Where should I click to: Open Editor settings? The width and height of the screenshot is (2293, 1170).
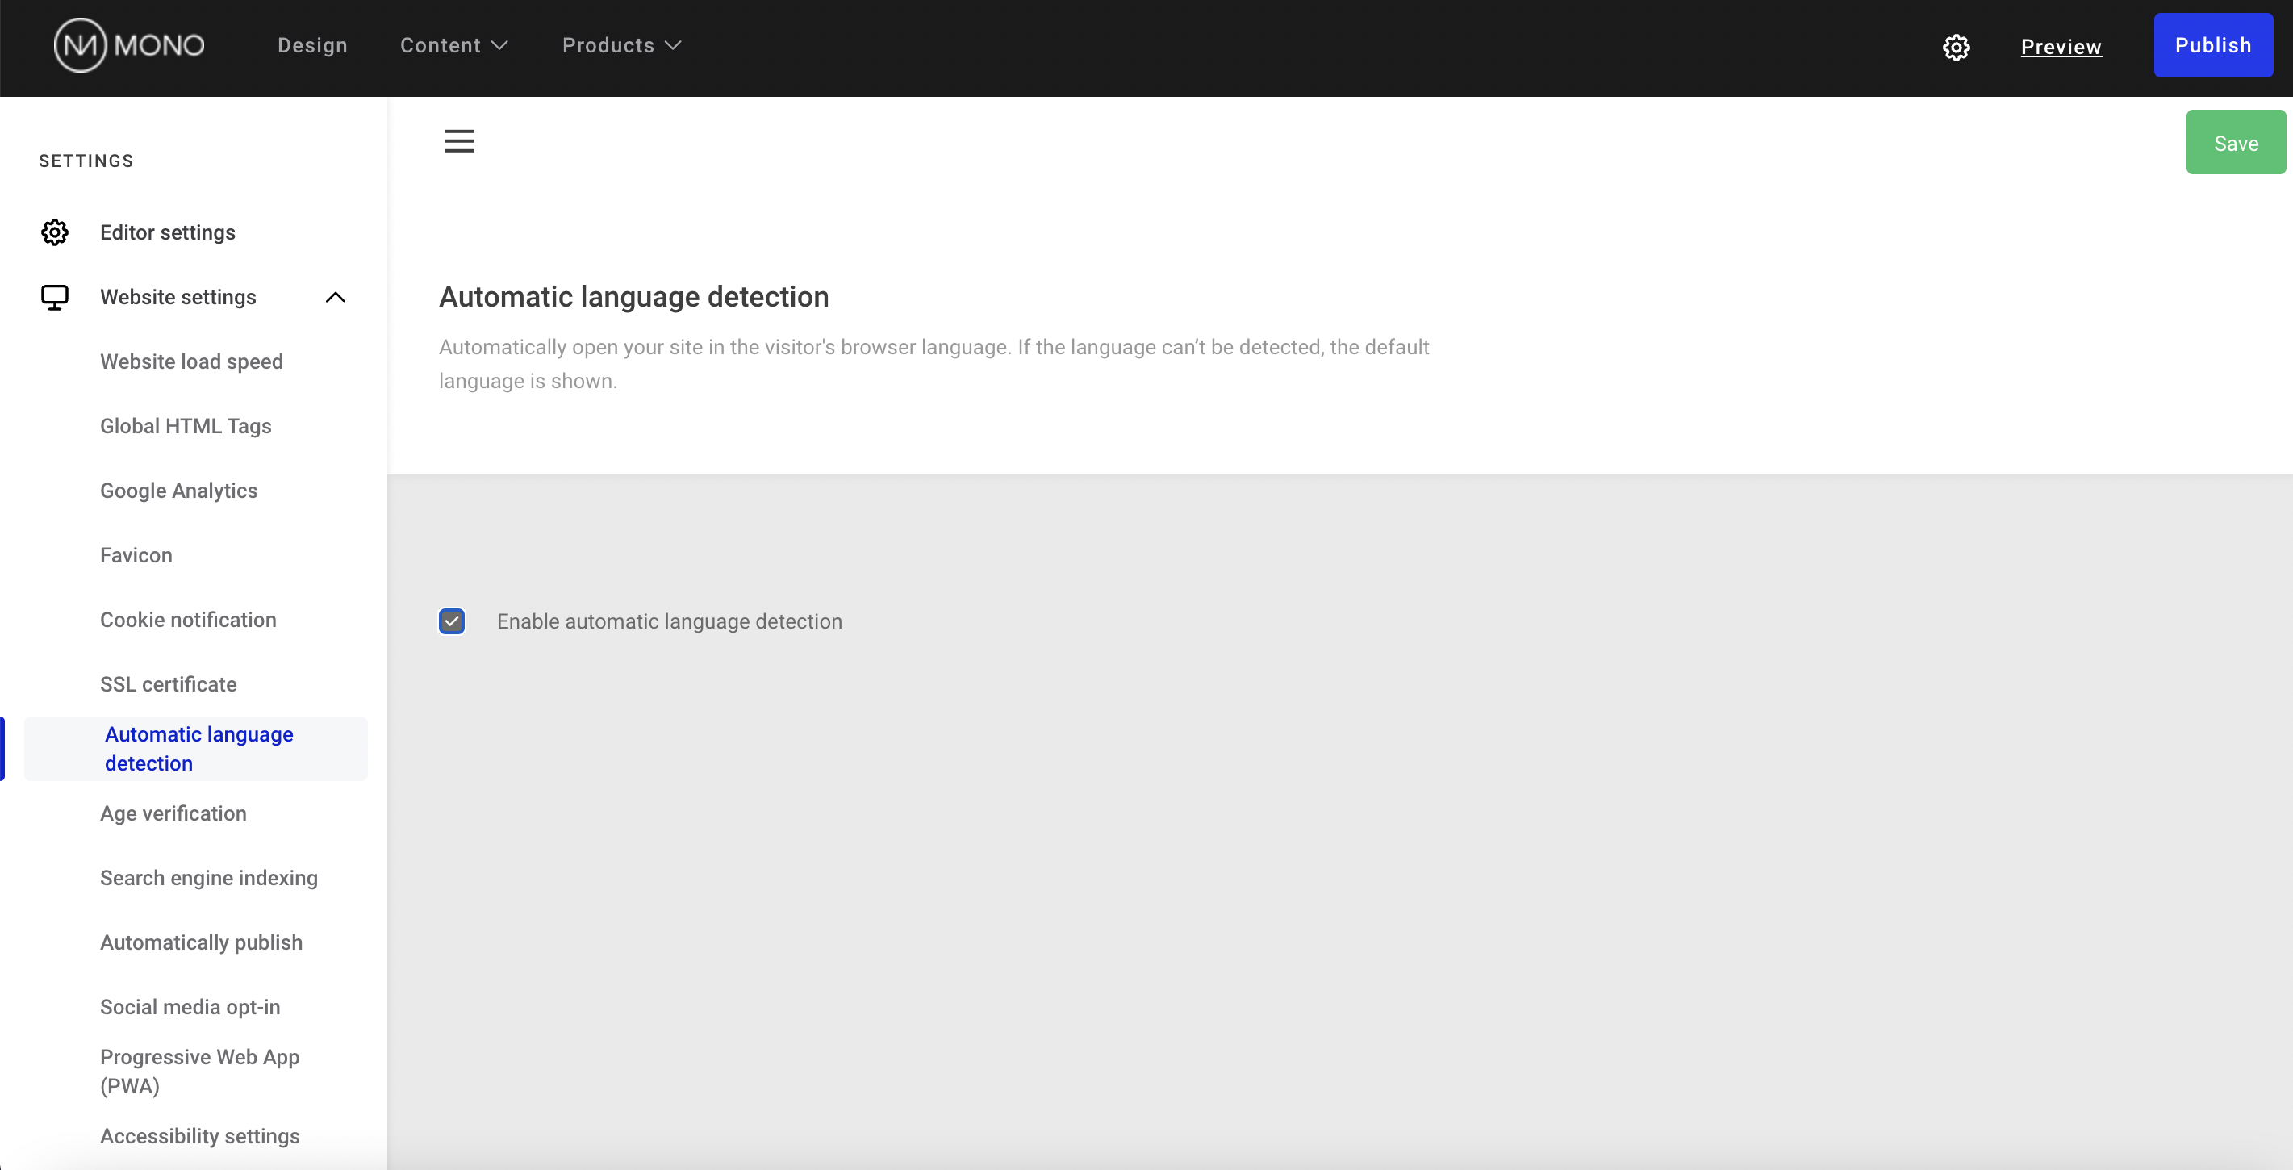click(x=167, y=232)
